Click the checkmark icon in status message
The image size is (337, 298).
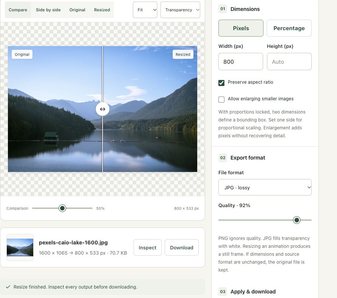[8, 287]
